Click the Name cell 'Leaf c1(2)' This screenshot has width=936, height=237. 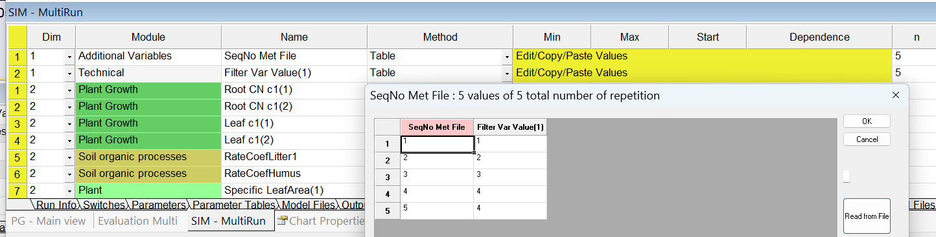[x=294, y=140]
